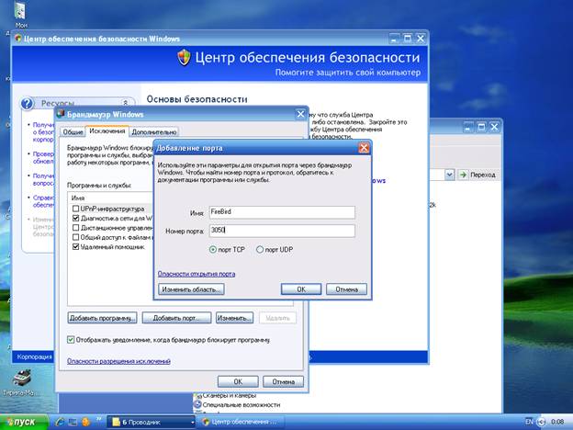This screenshot has width=573, height=430.
Task: Click the EN language indicator
Action: (x=529, y=422)
